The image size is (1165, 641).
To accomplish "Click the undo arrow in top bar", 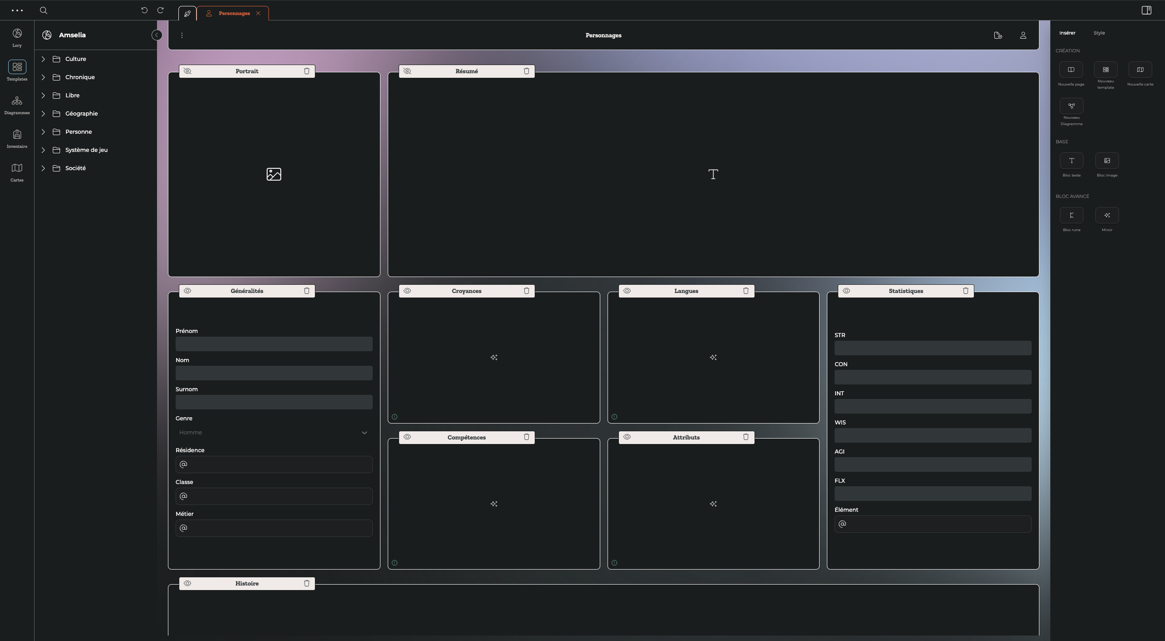I will [144, 10].
